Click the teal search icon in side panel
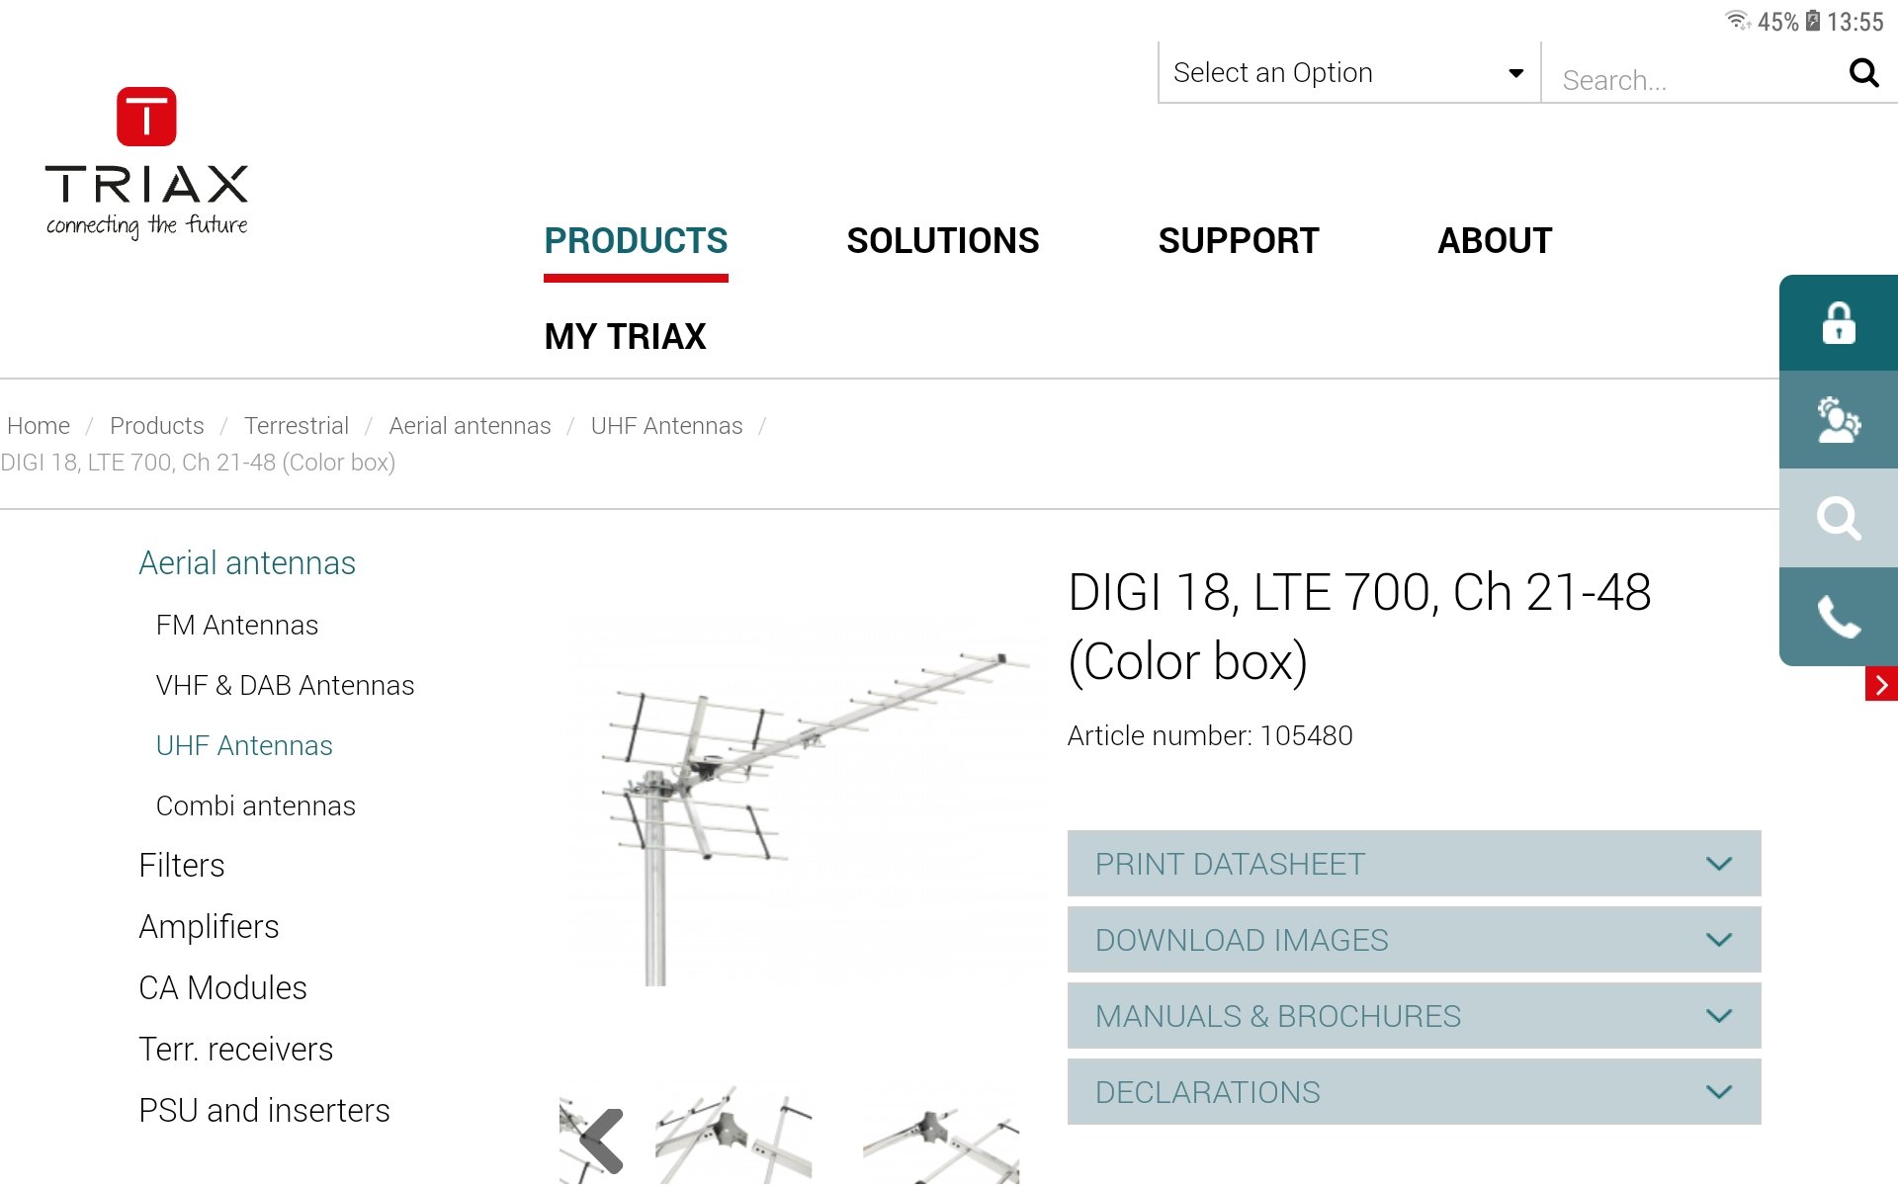 [1839, 518]
